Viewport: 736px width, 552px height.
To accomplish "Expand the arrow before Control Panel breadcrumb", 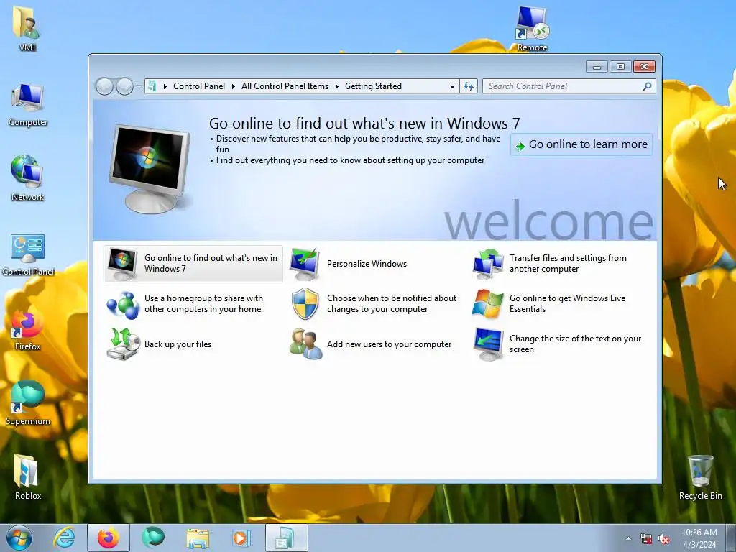I will pos(165,86).
